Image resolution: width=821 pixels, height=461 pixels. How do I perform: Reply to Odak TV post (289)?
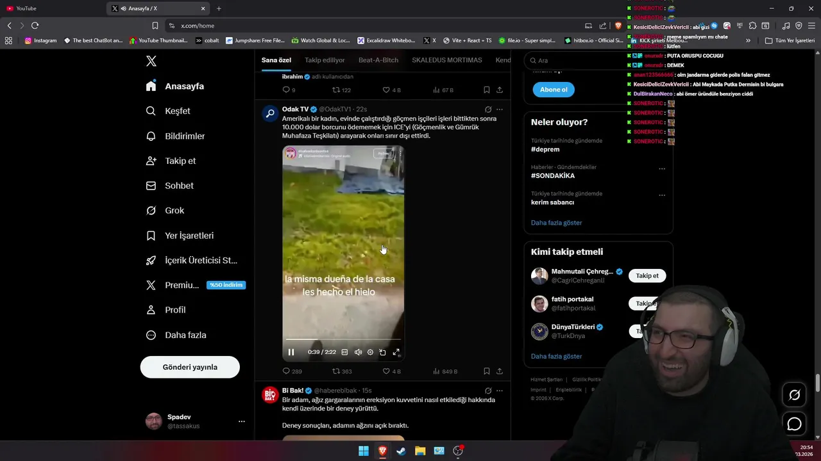tap(292, 371)
